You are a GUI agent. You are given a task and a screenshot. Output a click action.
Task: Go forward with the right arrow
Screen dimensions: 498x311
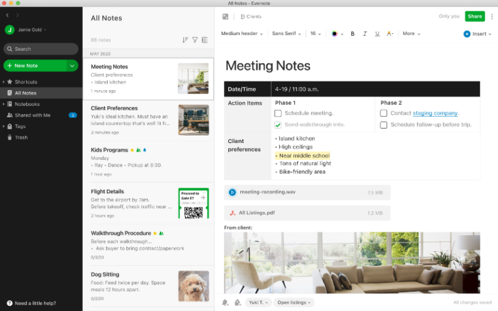click(18, 15)
